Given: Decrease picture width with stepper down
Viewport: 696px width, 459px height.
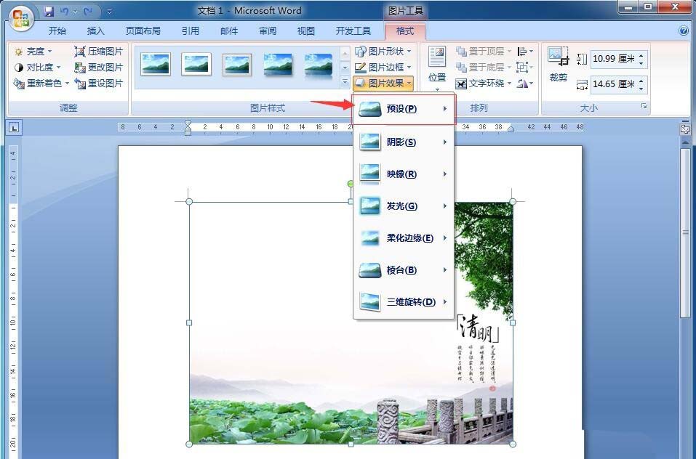Looking at the screenshot, I should [x=641, y=89].
